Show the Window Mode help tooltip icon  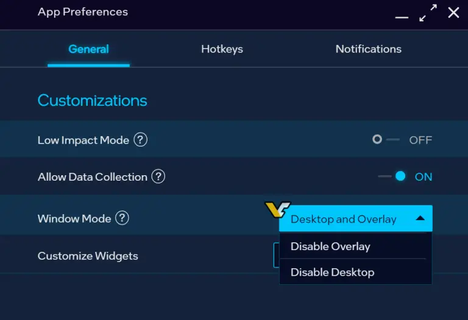(x=122, y=218)
